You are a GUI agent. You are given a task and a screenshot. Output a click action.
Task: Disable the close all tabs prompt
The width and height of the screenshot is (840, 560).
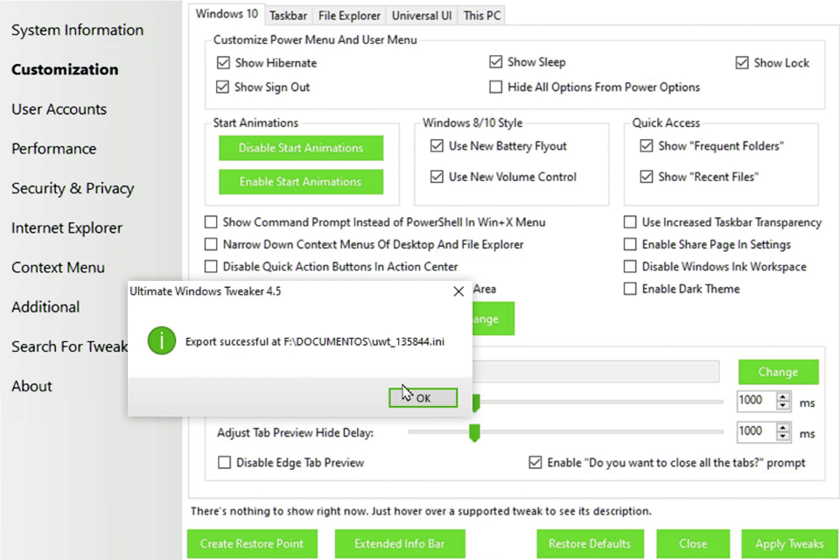point(535,463)
